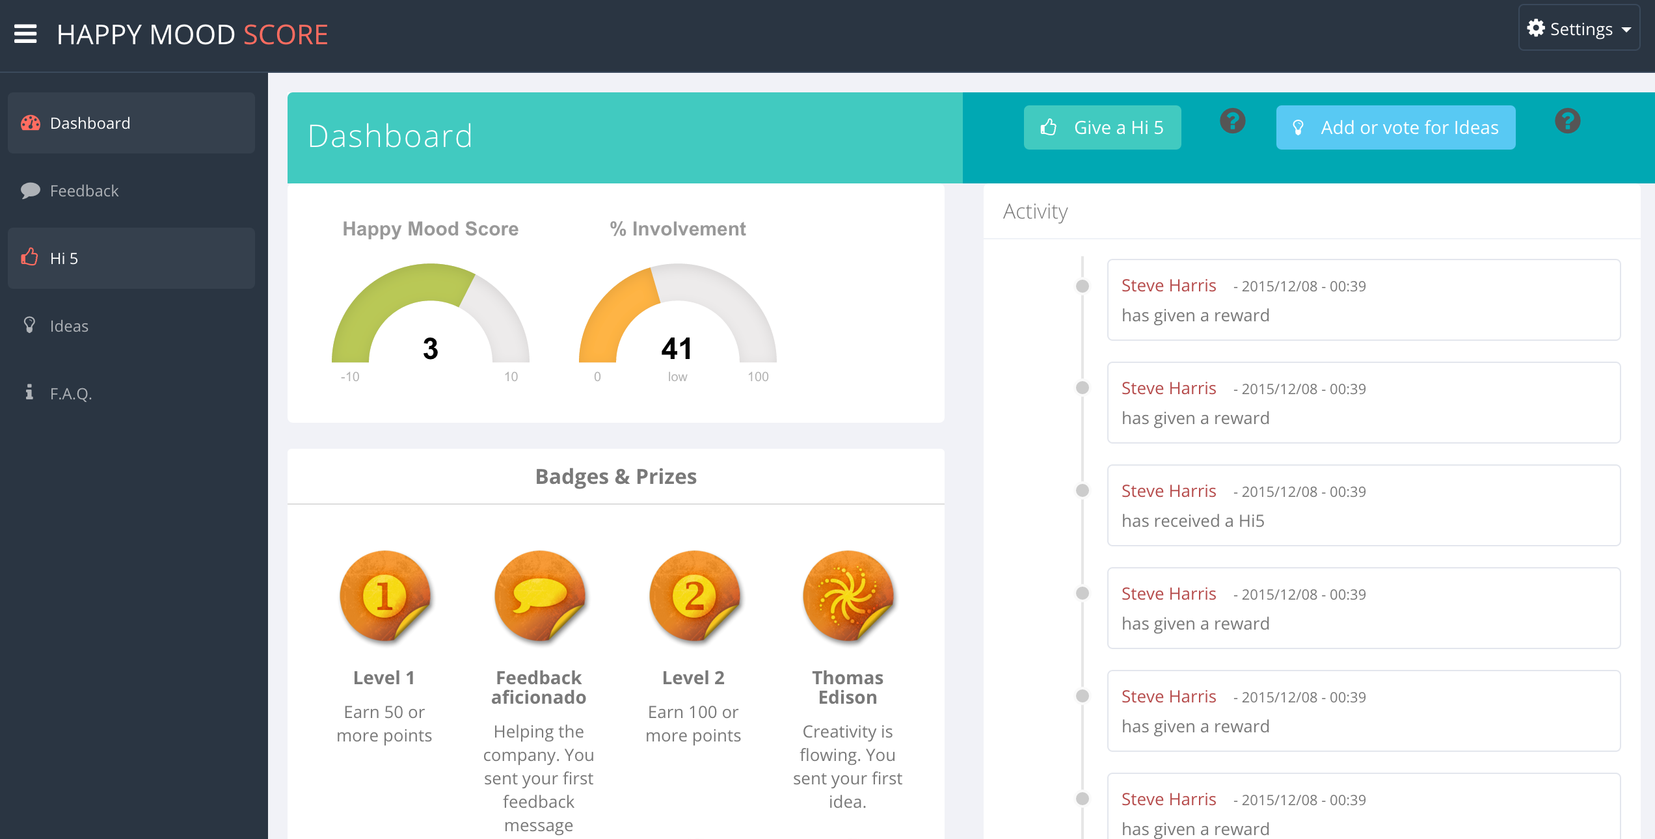The height and width of the screenshot is (839, 1655).
Task: Click the help icon beside Add or vote for Ideas
Action: point(1568,121)
